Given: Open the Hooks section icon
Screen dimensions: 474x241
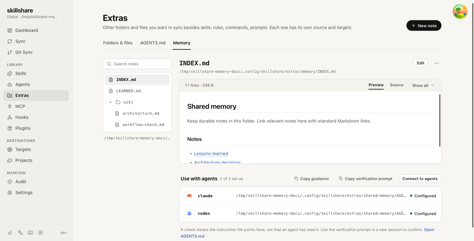Looking at the screenshot, I should tap(10, 117).
